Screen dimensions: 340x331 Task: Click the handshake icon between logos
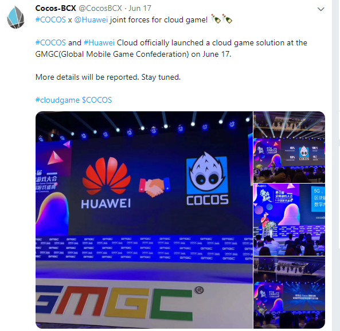154,187
